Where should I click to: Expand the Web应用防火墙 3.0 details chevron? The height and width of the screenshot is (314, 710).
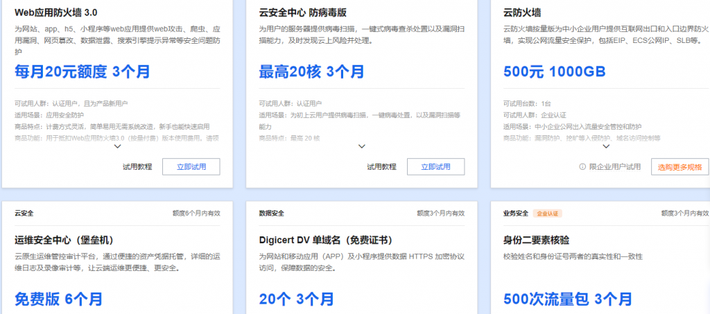tap(117, 146)
